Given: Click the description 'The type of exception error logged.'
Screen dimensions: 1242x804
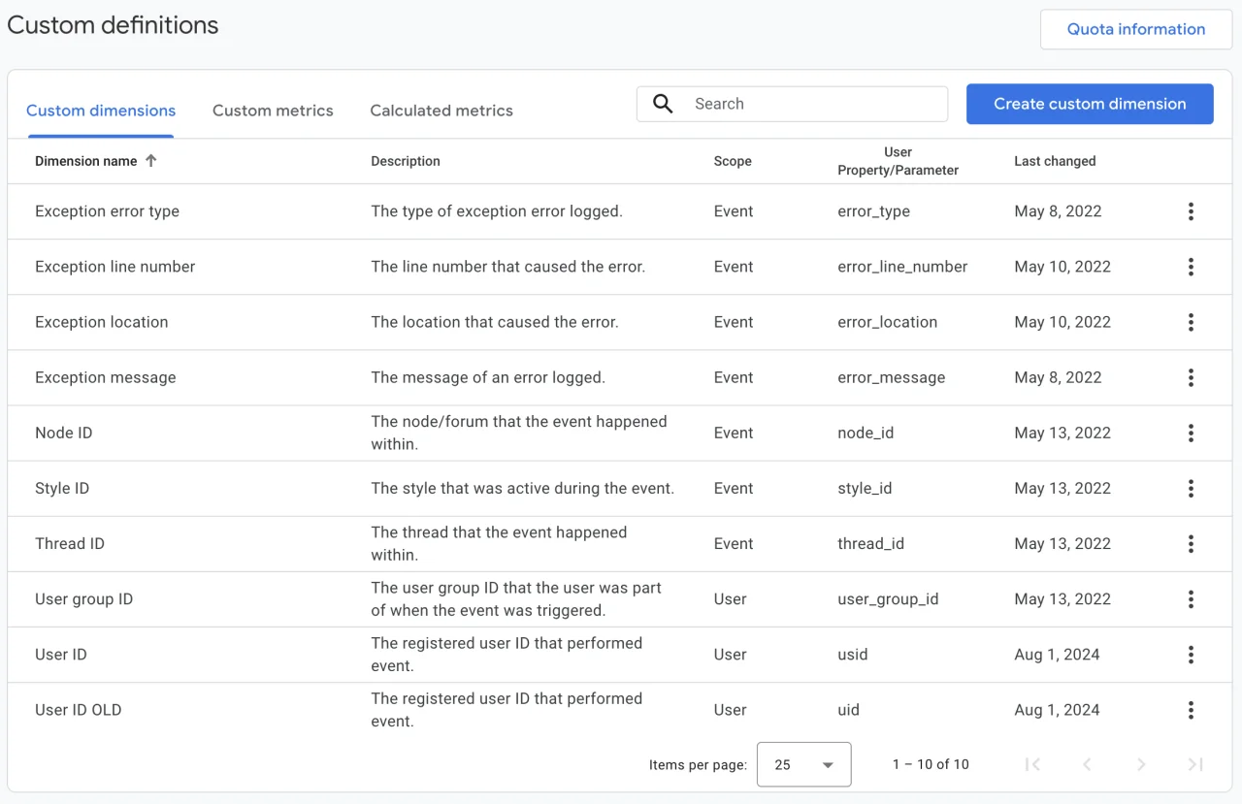Looking at the screenshot, I should [497, 211].
